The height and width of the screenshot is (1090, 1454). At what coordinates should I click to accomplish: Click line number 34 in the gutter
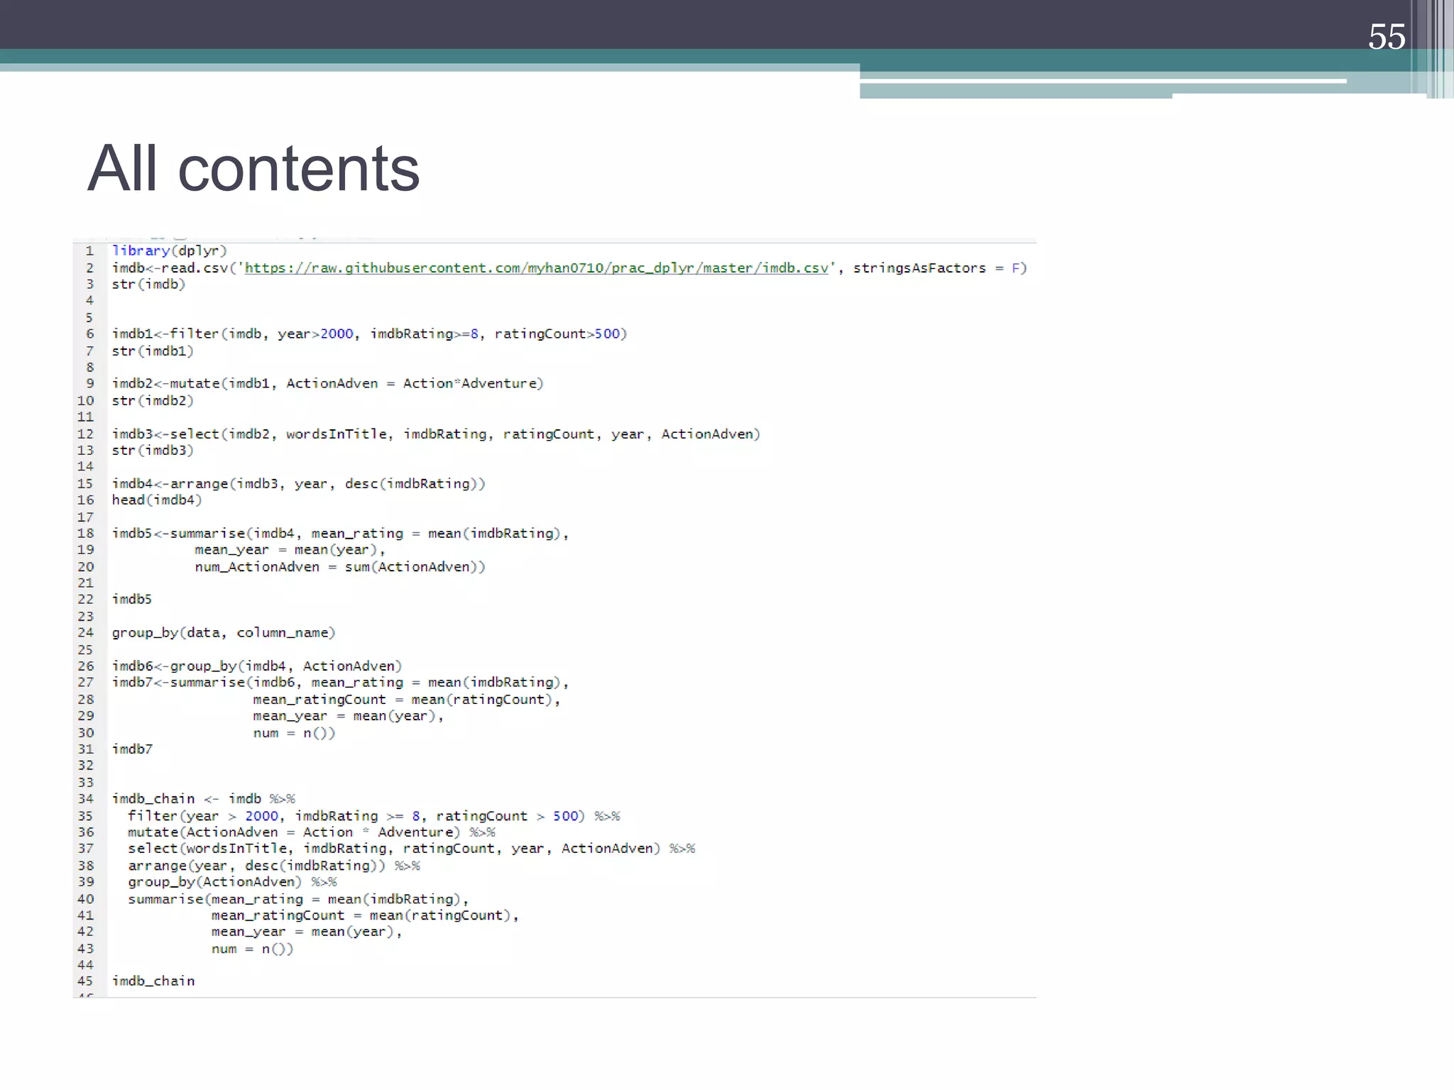(86, 799)
